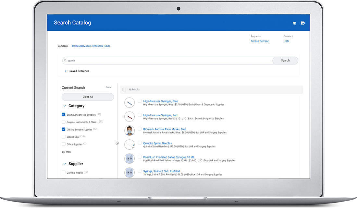Uncheck Exam & Diagnostic Supplies category
This screenshot has height=208, width=357.
[64, 115]
